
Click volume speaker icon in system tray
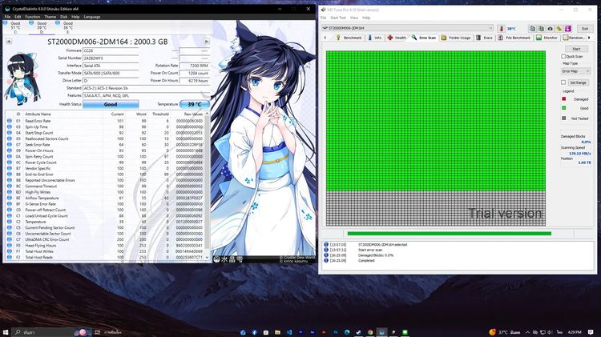[x=550, y=332]
